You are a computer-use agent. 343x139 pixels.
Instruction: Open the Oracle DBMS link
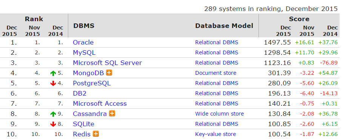[83, 42]
